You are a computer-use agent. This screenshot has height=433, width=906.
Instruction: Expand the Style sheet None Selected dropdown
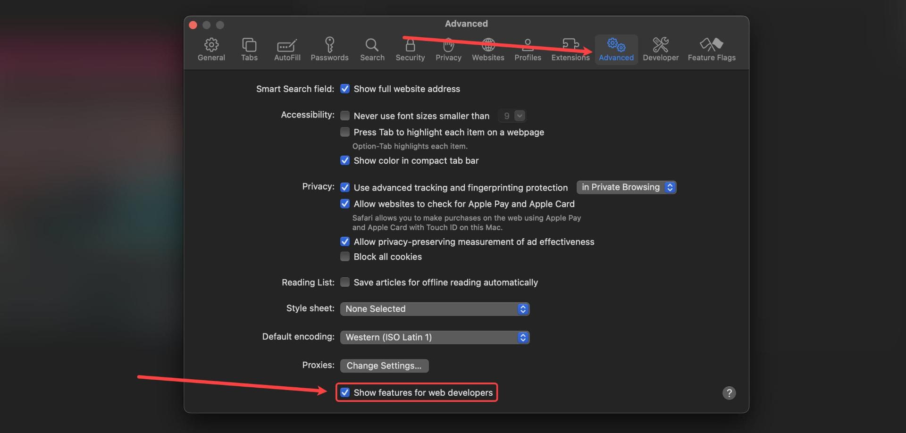click(x=435, y=309)
